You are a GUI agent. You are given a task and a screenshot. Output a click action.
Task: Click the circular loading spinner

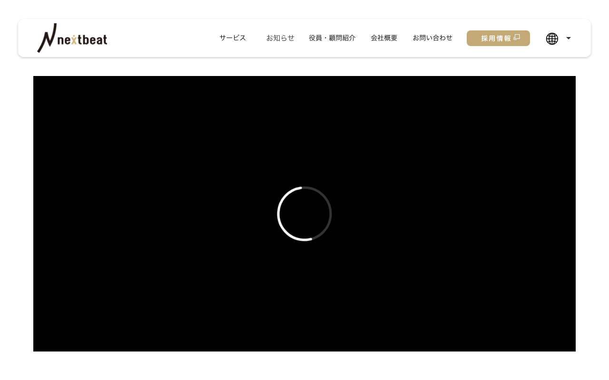(304, 214)
